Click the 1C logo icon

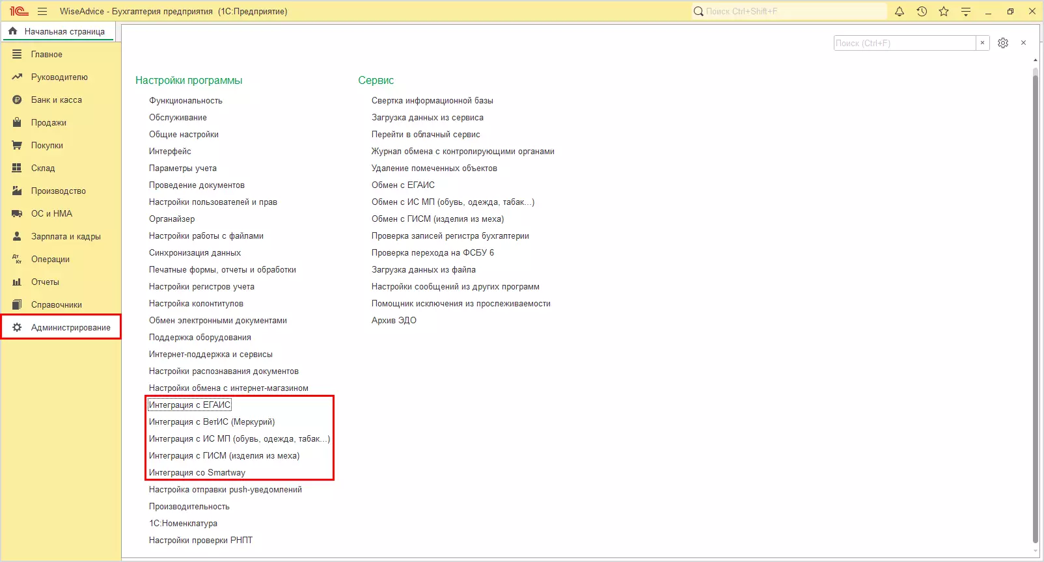pos(19,12)
